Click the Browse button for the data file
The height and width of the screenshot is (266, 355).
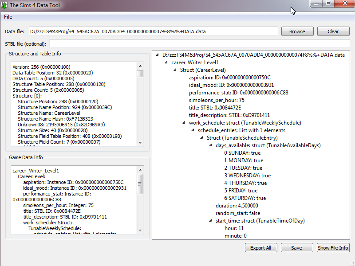pos(297,31)
